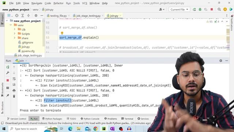
Task: Stop the process with the Run panel red square
Action: tap(8, 80)
